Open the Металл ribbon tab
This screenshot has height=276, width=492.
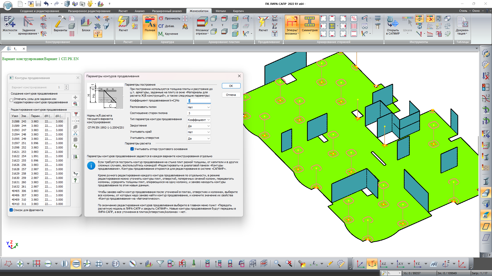tap(220, 11)
